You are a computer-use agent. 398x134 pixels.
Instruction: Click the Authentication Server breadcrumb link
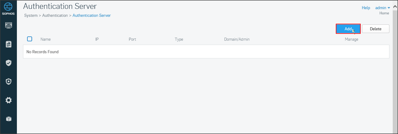tap(92, 15)
